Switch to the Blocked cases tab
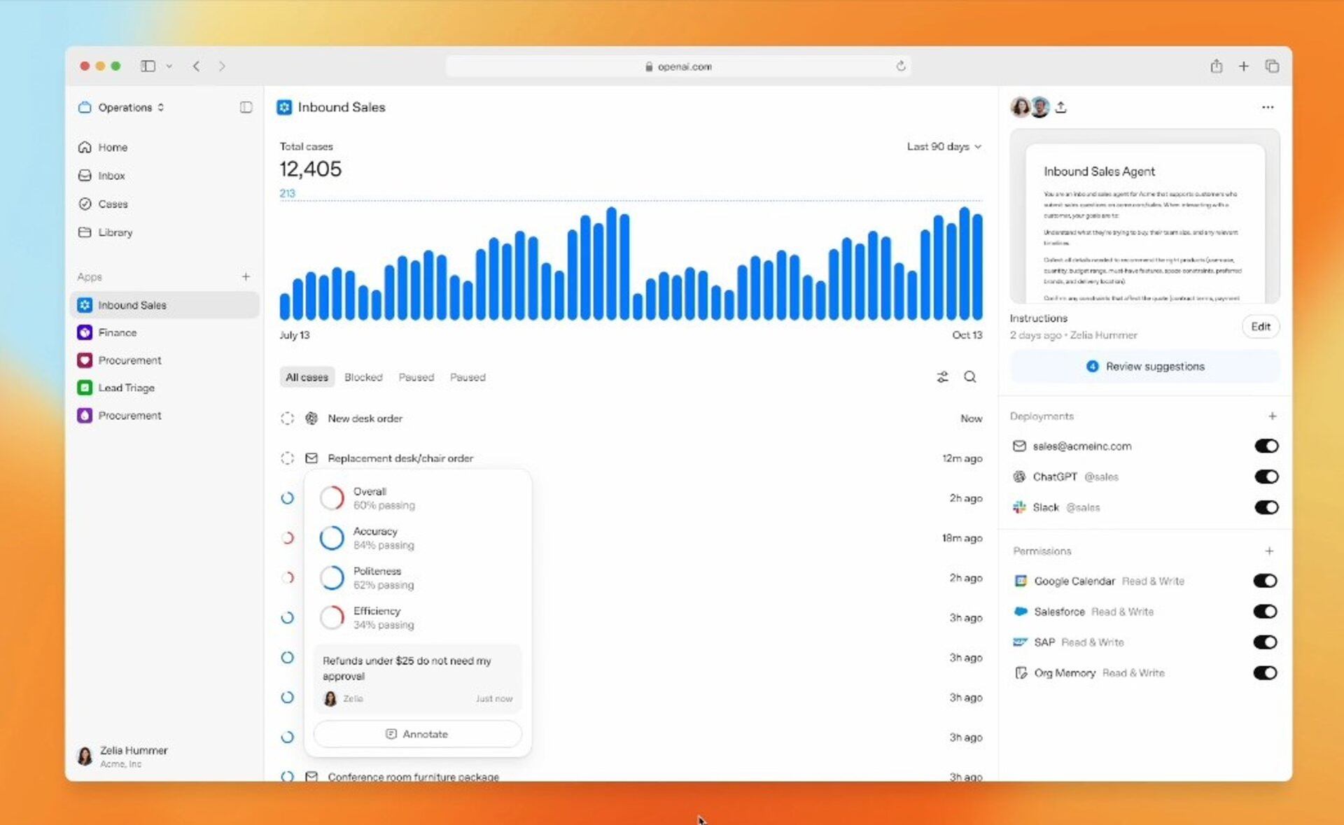The height and width of the screenshot is (825, 1344). point(363,377)
